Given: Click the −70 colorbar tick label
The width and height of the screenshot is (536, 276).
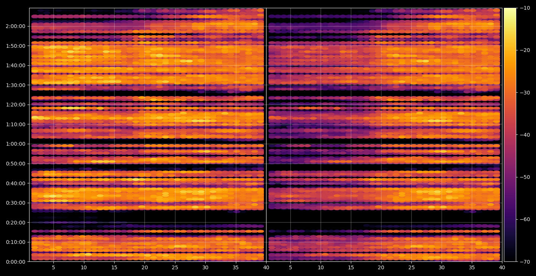Looking at the screenshot, I should (x=525, y=262).
